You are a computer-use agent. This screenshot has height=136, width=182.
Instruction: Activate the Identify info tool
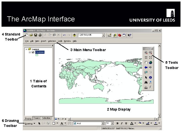tap(150, 77)
